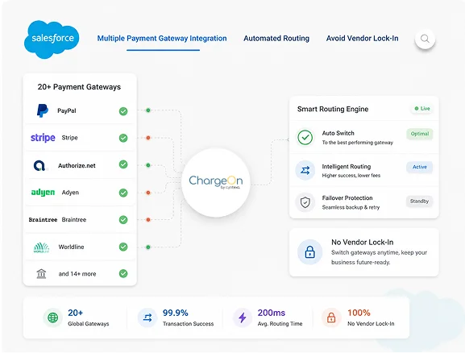Click the 'and 14+ more' label

pos(77,274)
